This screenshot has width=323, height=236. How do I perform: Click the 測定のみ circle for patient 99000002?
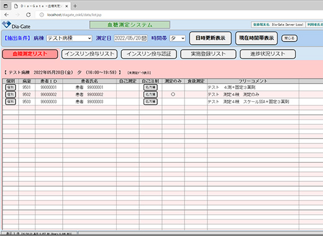pos(173,94)
